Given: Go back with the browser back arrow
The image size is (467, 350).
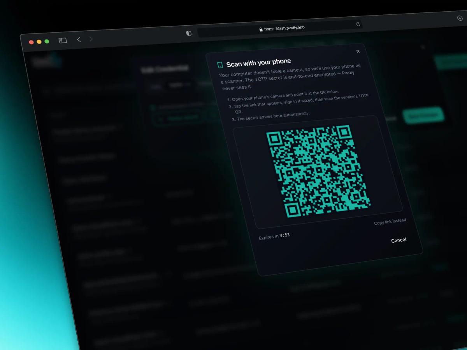Looking at the screenshot, I should click(79, 39).
